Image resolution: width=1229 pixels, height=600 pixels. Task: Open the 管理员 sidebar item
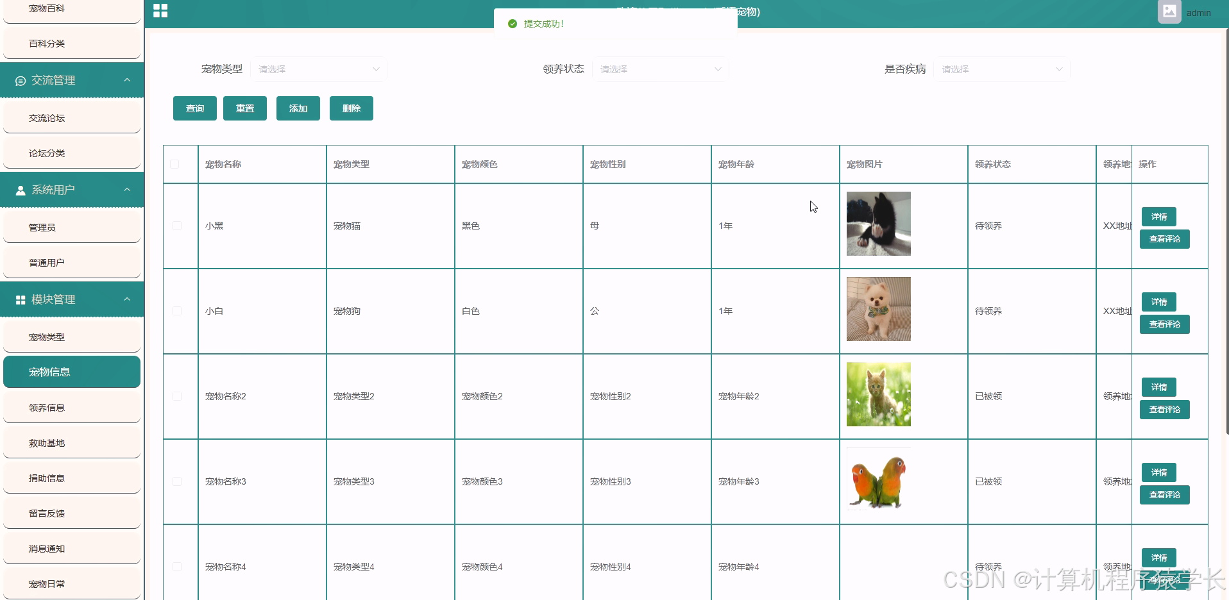(x=72, y=228)
